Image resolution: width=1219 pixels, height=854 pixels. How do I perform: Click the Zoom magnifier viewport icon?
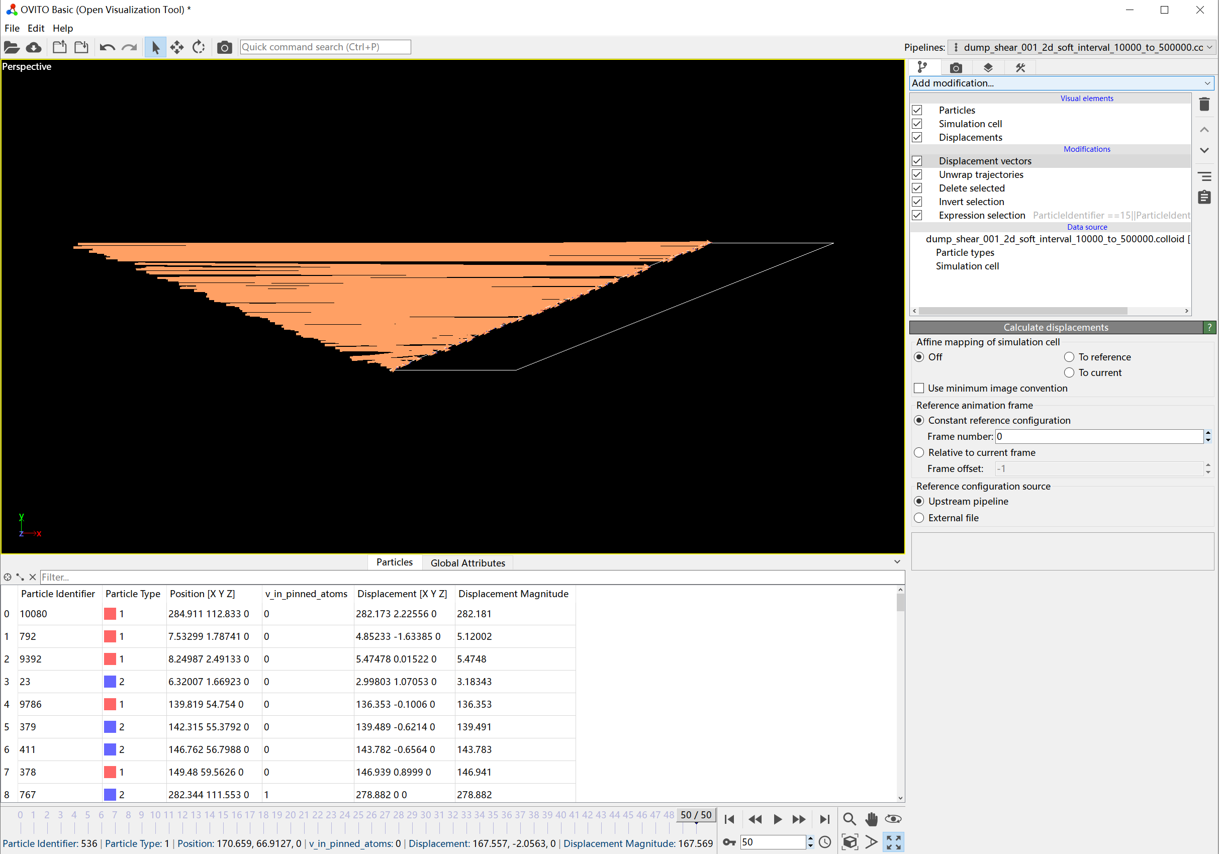[x=849, y=819]
